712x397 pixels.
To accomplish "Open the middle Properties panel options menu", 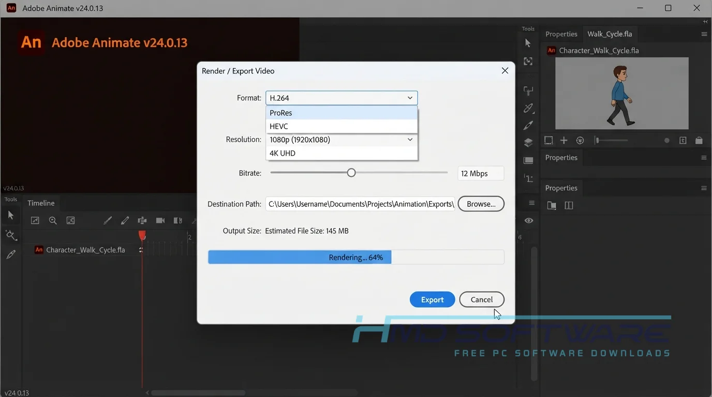I will [704, 158].
